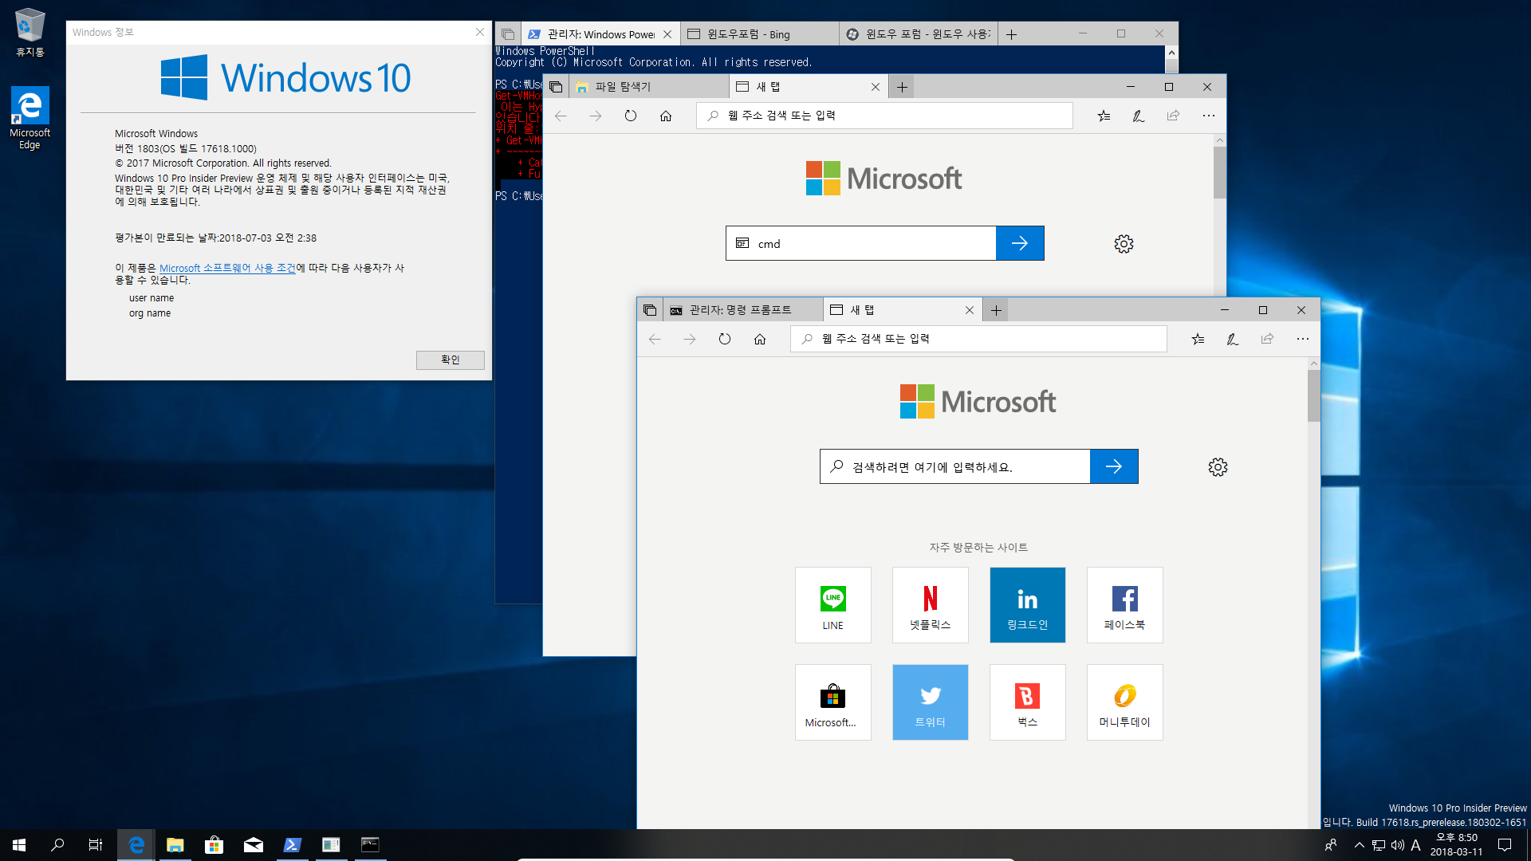Open Microsoft 소프트웨어 사용 조건 link
The width and height of the screenshot is (1531, 861).
pyautogui.click(x=227, y=268)
